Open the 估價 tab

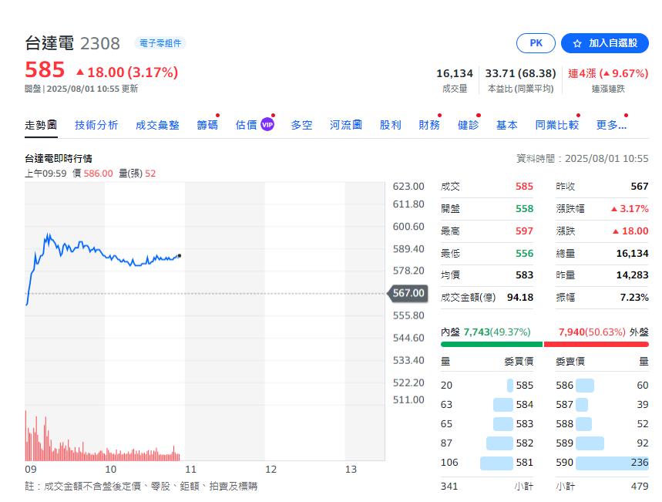(x=246, y=125)
